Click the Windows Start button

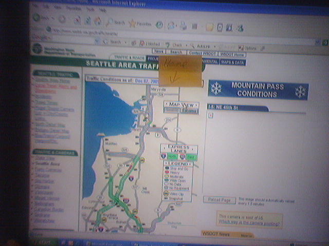pyautogui.click(x=44, y=242)
